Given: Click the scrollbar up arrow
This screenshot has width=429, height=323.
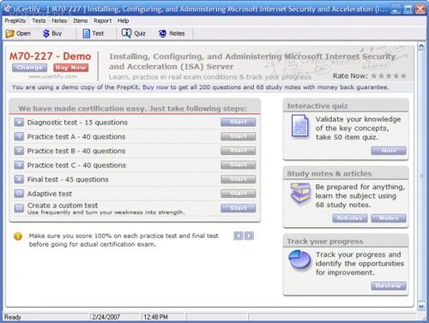Looking at the screenshot, I should click(421, 45).
